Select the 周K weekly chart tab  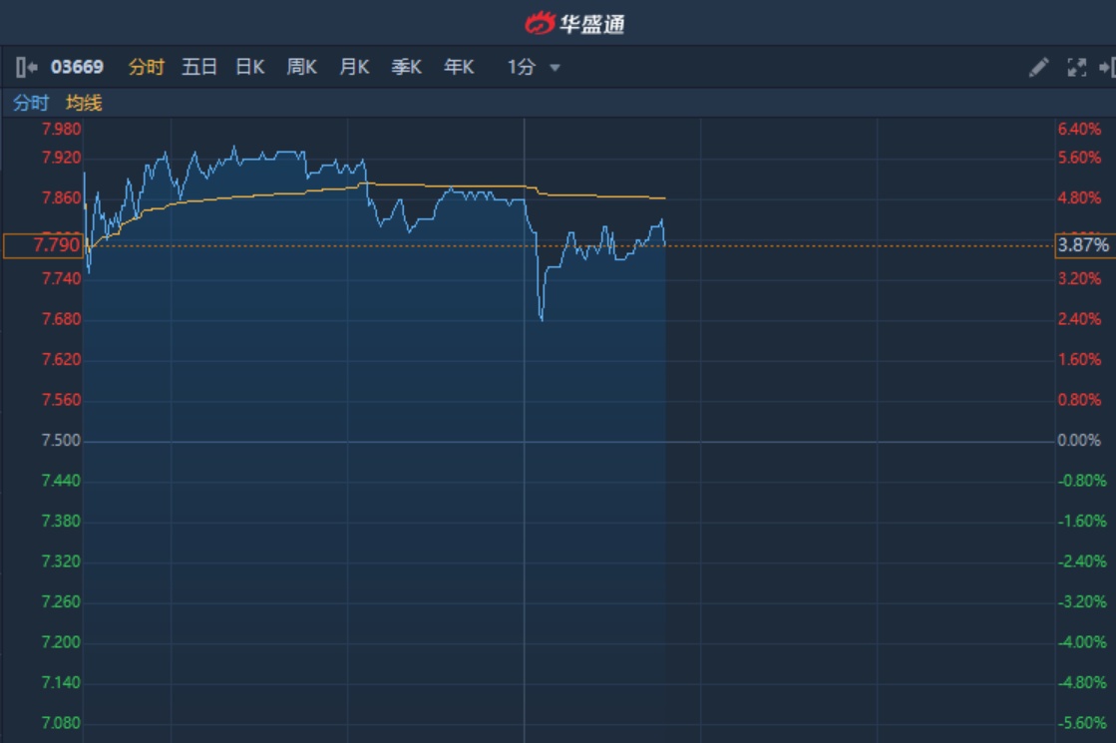pyautogui.click(x=301, y=68)
